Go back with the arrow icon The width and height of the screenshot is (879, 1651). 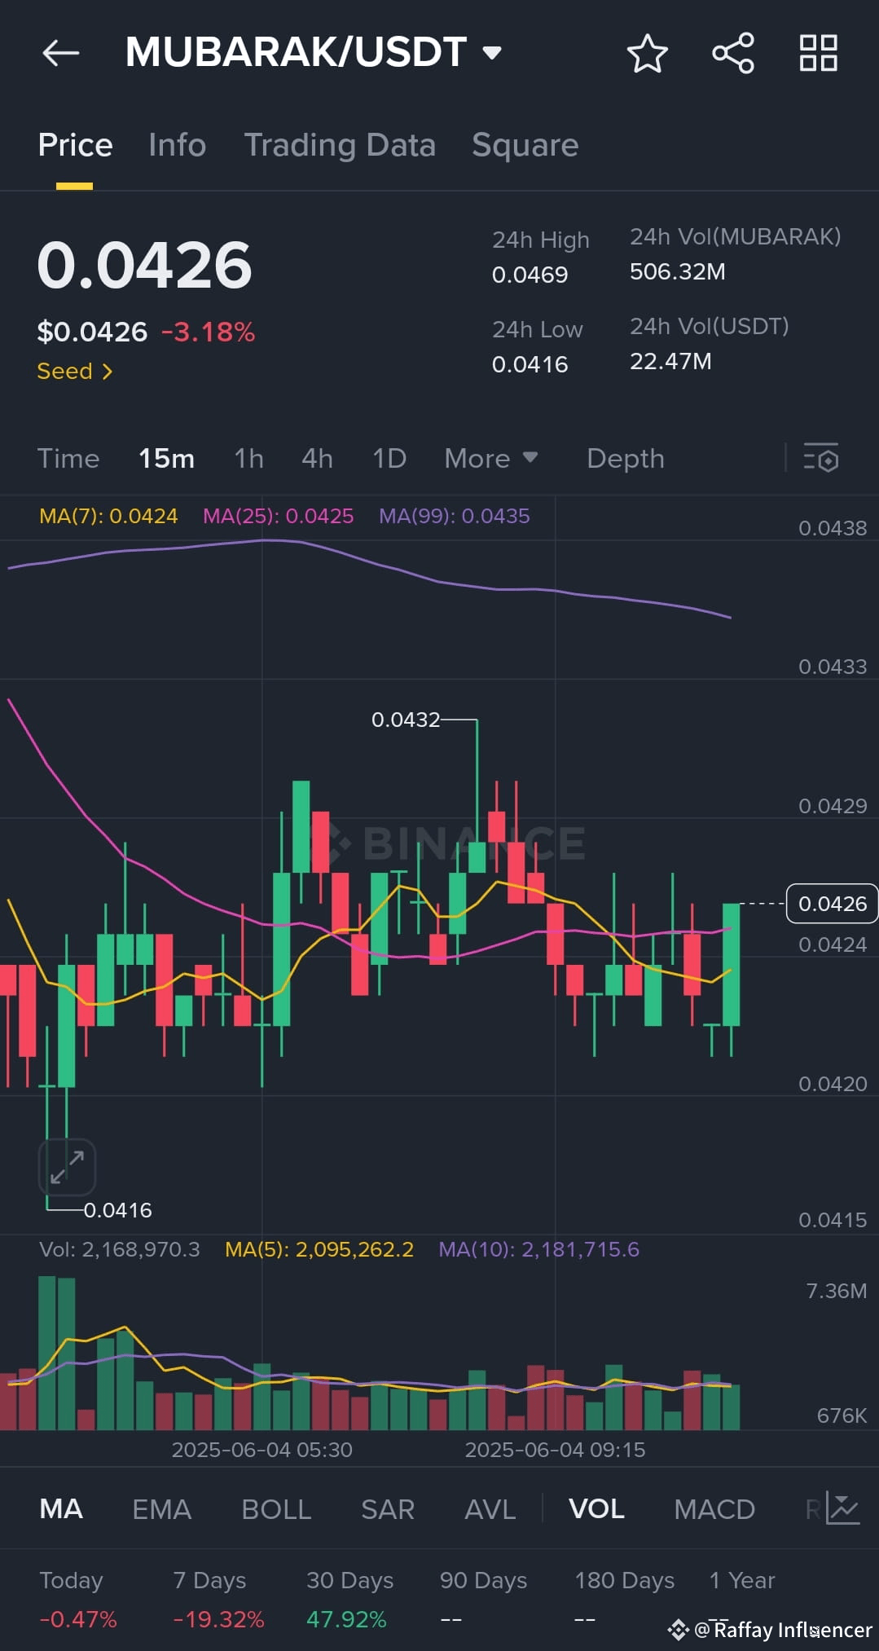pos(61,53)
